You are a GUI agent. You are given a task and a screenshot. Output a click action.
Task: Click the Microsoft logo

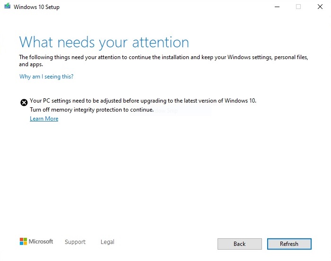tap(36, 241)
